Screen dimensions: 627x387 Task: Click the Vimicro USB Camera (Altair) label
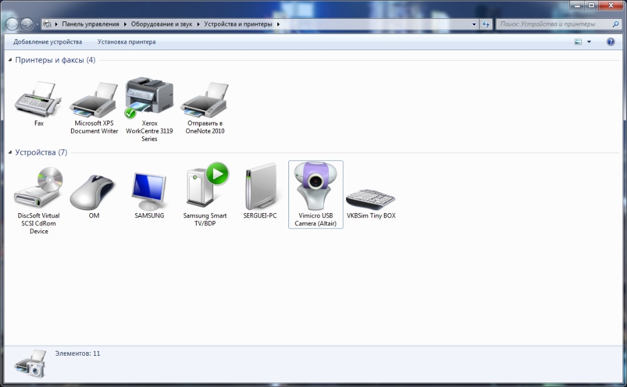click(315, 219)
